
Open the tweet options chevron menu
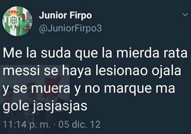pos(185,15)
